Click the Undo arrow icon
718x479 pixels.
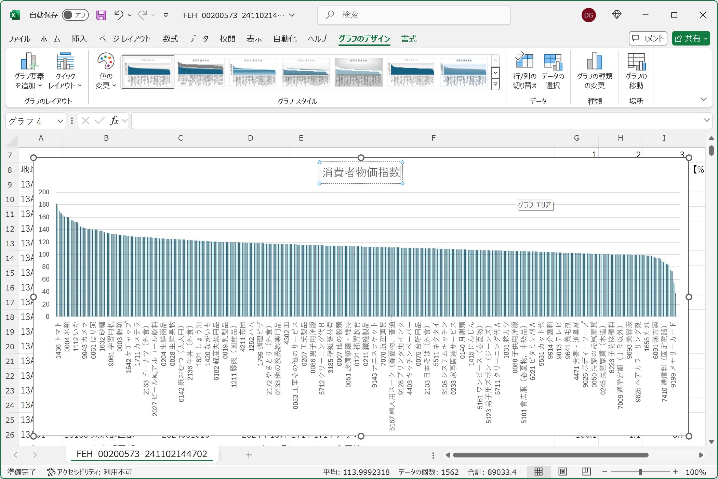(118, 15)
